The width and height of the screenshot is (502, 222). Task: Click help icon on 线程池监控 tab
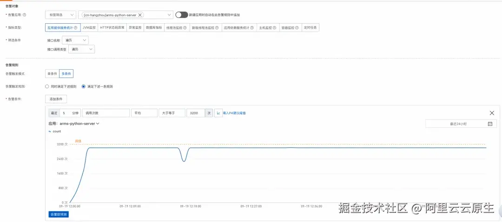pyautogui.click(x=185, y=28)
